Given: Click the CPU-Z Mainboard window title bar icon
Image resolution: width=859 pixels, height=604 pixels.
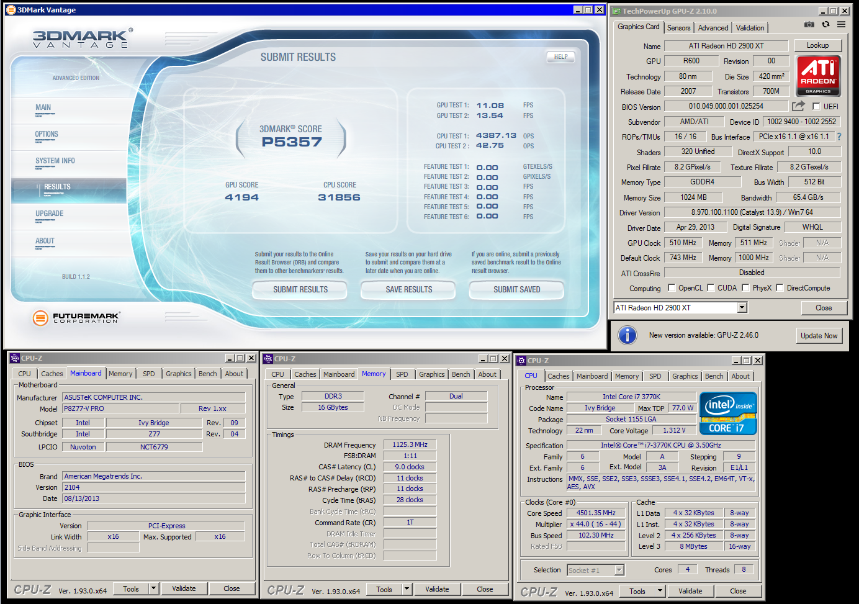Looking at the screenshot, I should click(15, 358).
